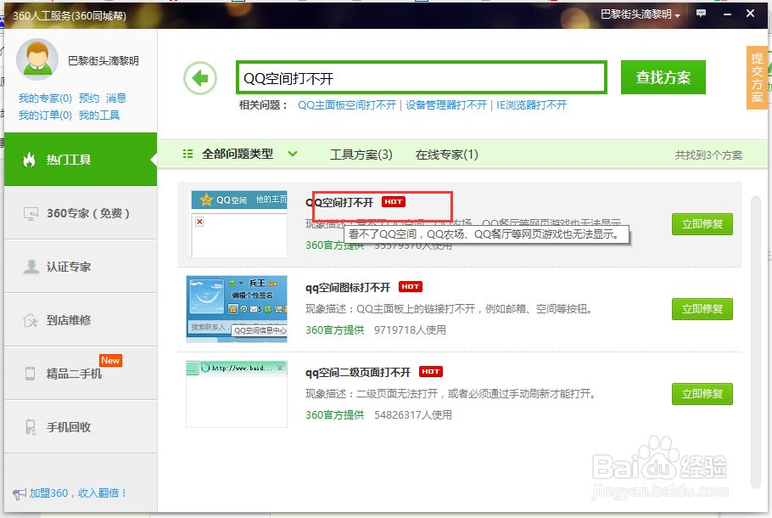This screenshot has height=518, width=772.
Task: Click 加盟360，收入翻倍！ link
Action: tap(78, 493)
